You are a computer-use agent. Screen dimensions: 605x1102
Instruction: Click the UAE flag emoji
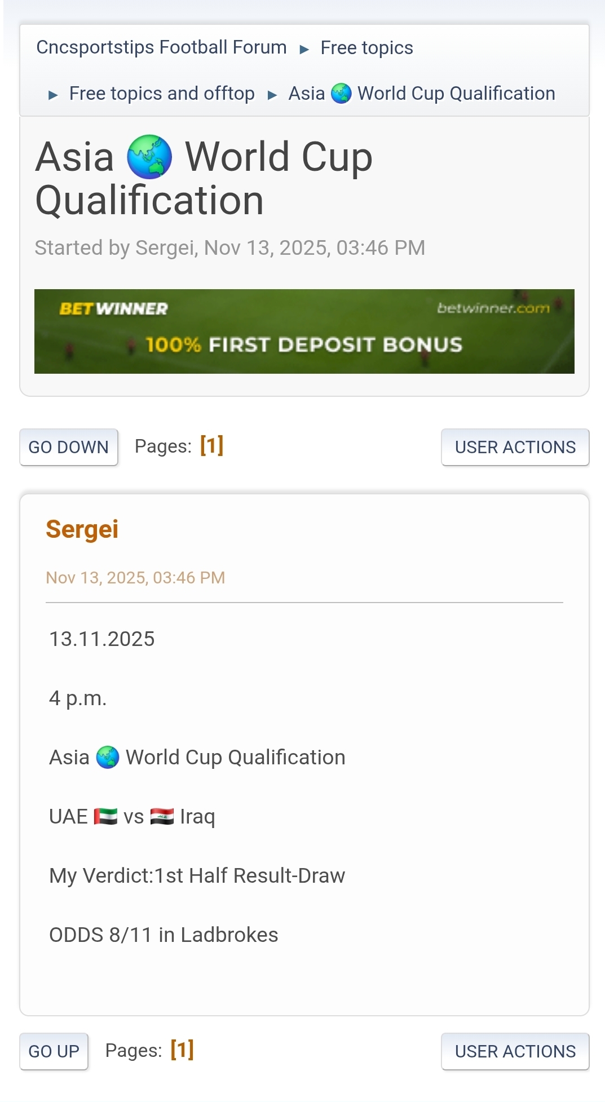(x=105, y=816)
